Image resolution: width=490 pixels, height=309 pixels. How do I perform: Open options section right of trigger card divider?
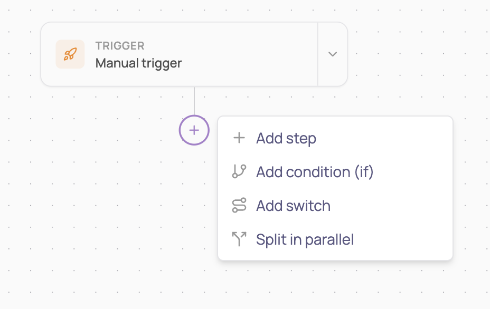[333, 54]
